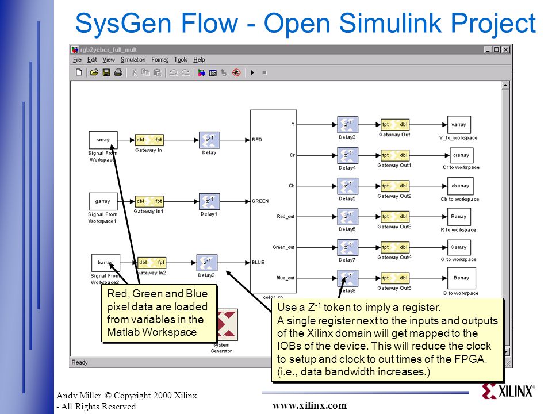Open the Format menu

[x=159, y=59]
